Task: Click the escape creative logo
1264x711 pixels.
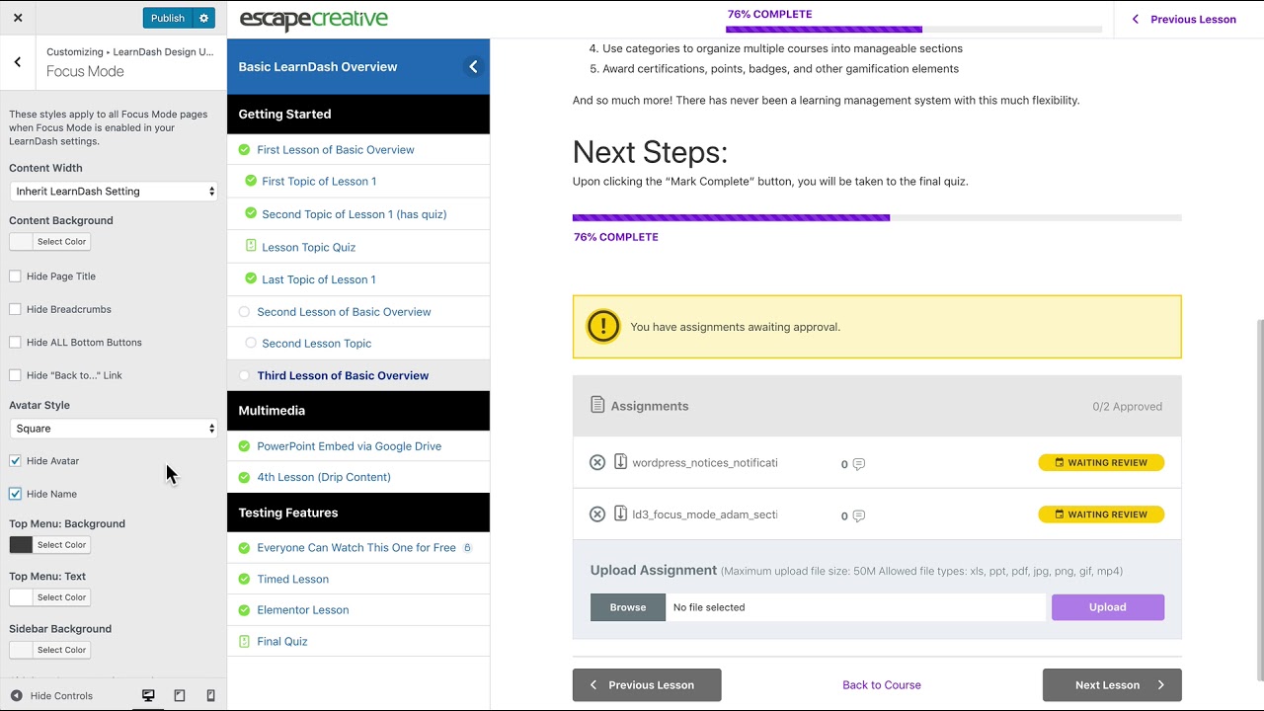Action: tap(314, 19)
